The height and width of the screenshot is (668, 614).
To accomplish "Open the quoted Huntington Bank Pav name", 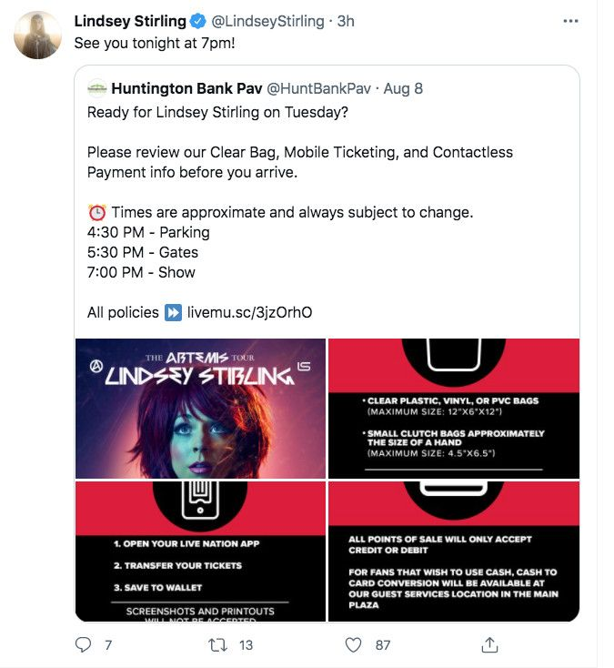I will [x=186, y=88].
